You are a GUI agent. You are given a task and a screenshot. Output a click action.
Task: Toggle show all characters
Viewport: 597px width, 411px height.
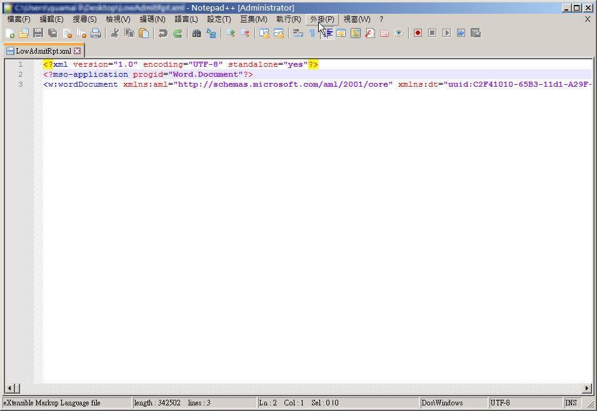312,33
